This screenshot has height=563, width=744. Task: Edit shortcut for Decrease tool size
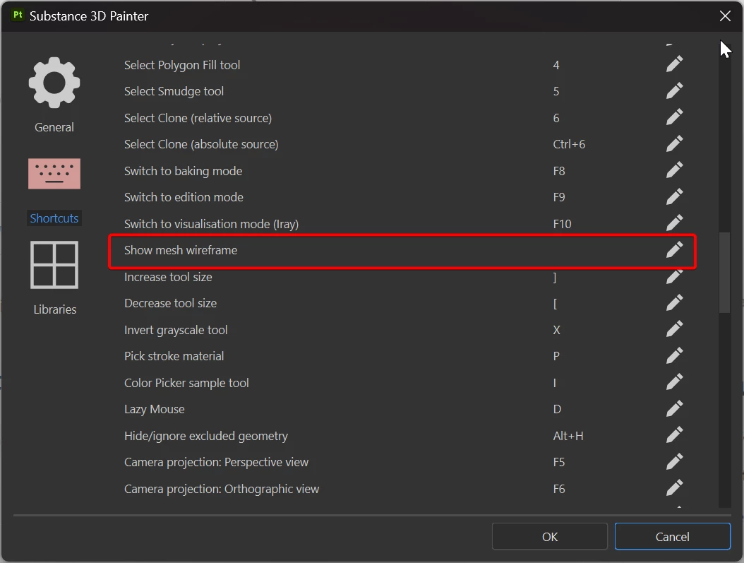(674, 303)
